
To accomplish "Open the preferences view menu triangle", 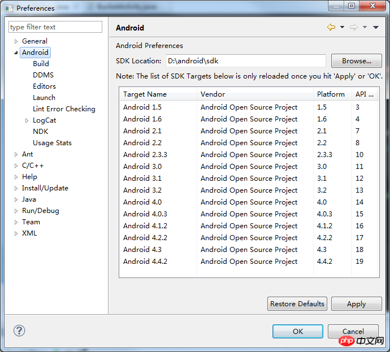I will coord(375,27).
